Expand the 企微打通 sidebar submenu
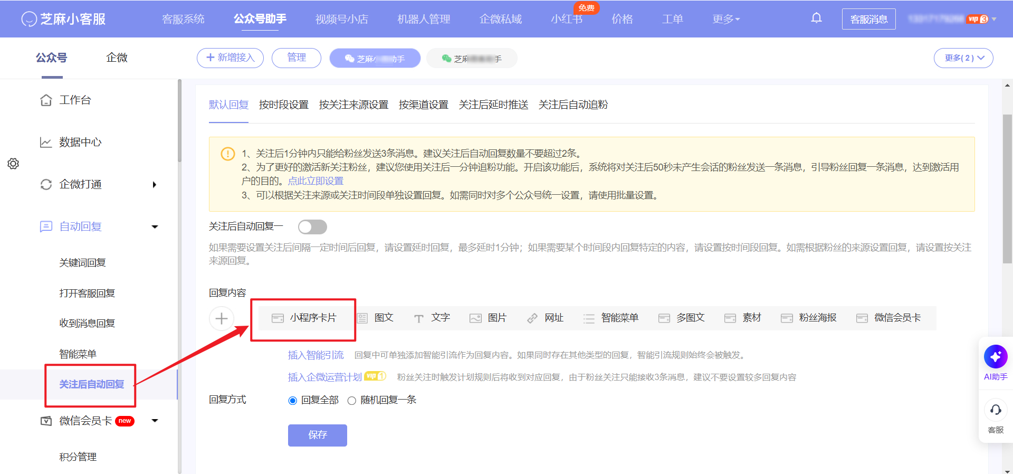This screenshot has width=1013, height=474. coord(154,184)
